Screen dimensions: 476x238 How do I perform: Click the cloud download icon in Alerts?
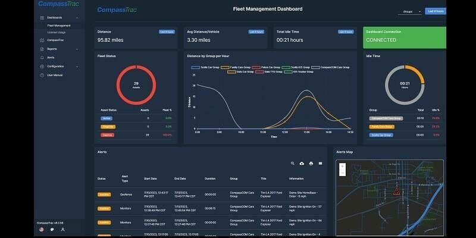pyautogui.click(x=302, y=163)
